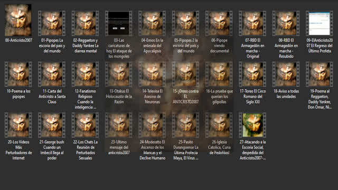Screen dimensions: 338x190
Task: Select video icon 06-Pipope viendo documental
Action: click(219, 23)
